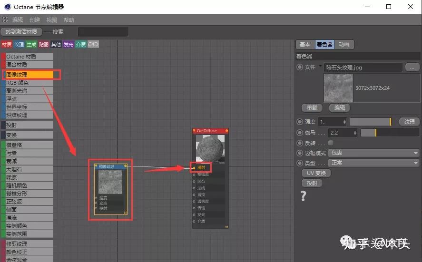
Task: Toggle the 纹理 node filter tag
Action: [19, 44]
